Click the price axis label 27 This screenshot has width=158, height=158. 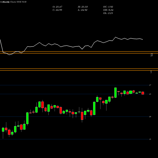pyautogui.click(x=150, y=85)
